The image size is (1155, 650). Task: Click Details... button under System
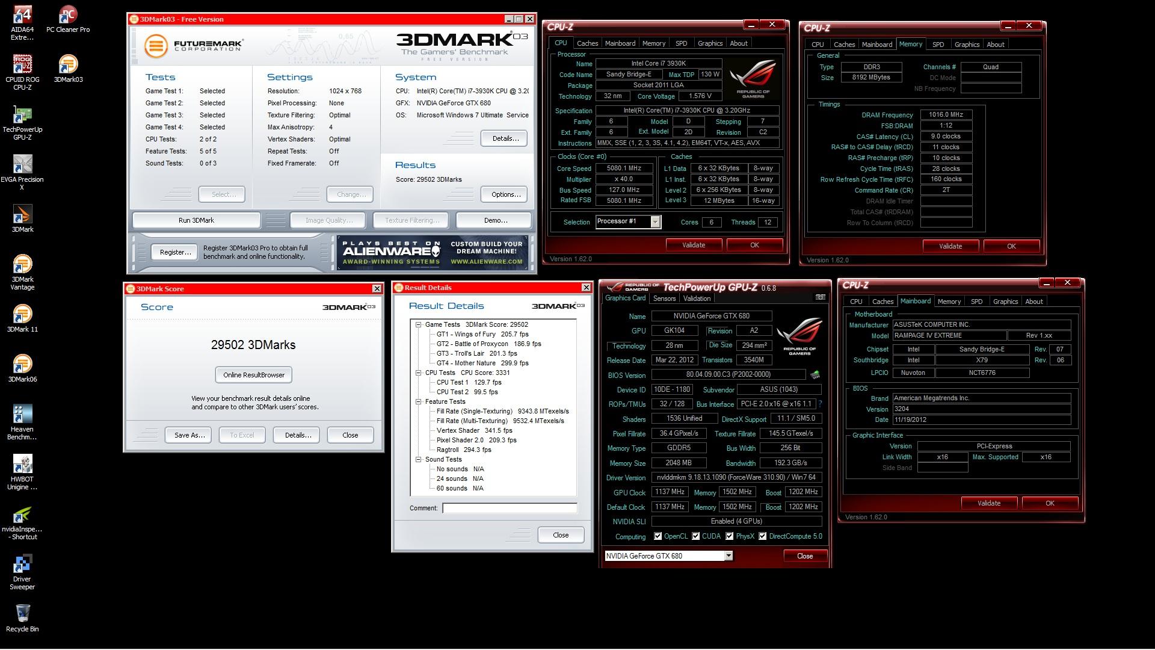[x=505, y=138]
